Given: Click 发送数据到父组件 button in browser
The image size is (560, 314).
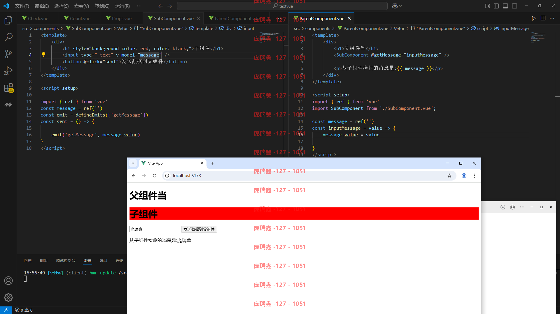Looking at the screenshot, I should [199, 229].
